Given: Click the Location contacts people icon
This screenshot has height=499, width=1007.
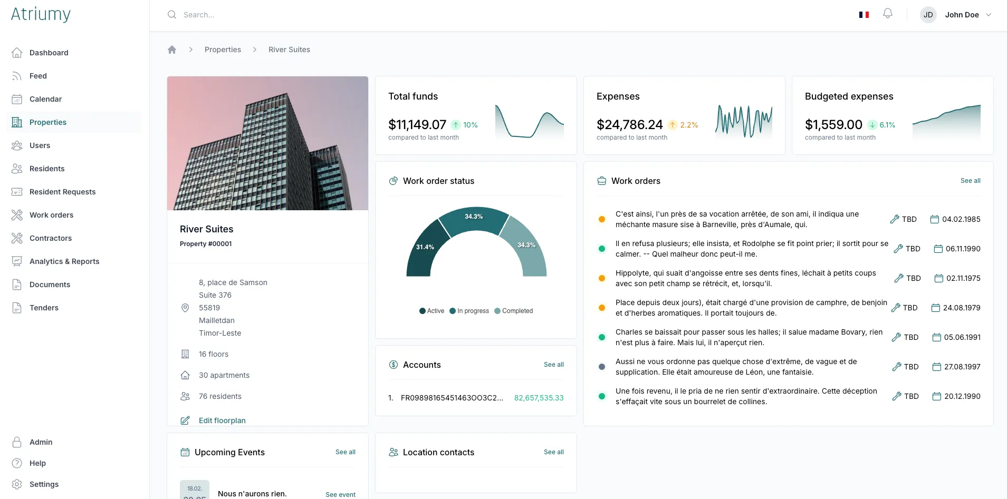Looking at the screenshot, I should point(394,452).
